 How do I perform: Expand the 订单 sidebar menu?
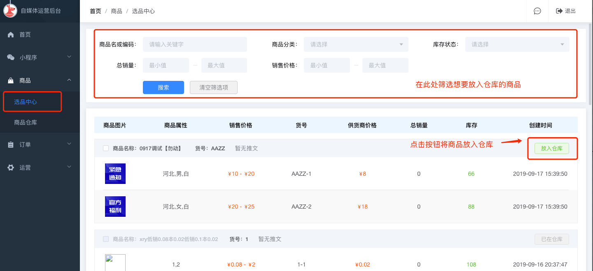[40, 145]
